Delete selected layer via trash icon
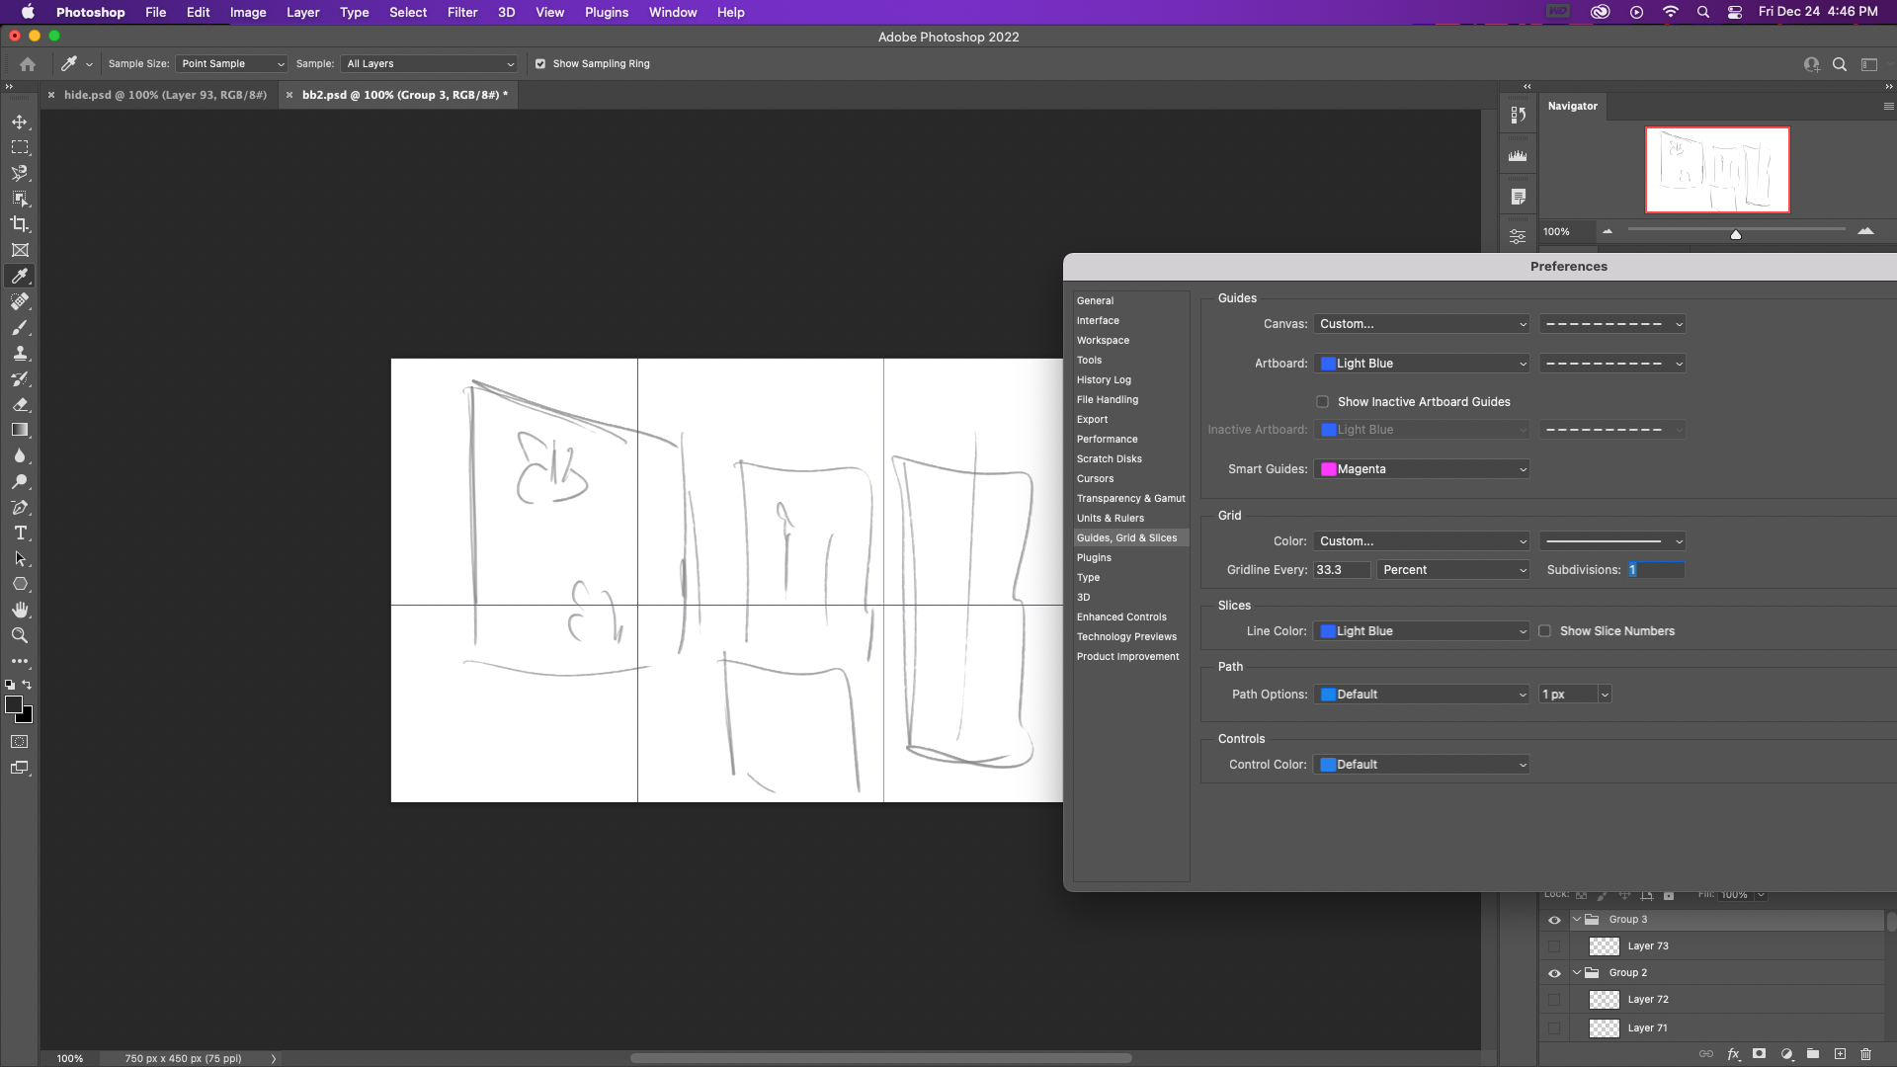The image size is (1897, 1067). [1866, 1054]
